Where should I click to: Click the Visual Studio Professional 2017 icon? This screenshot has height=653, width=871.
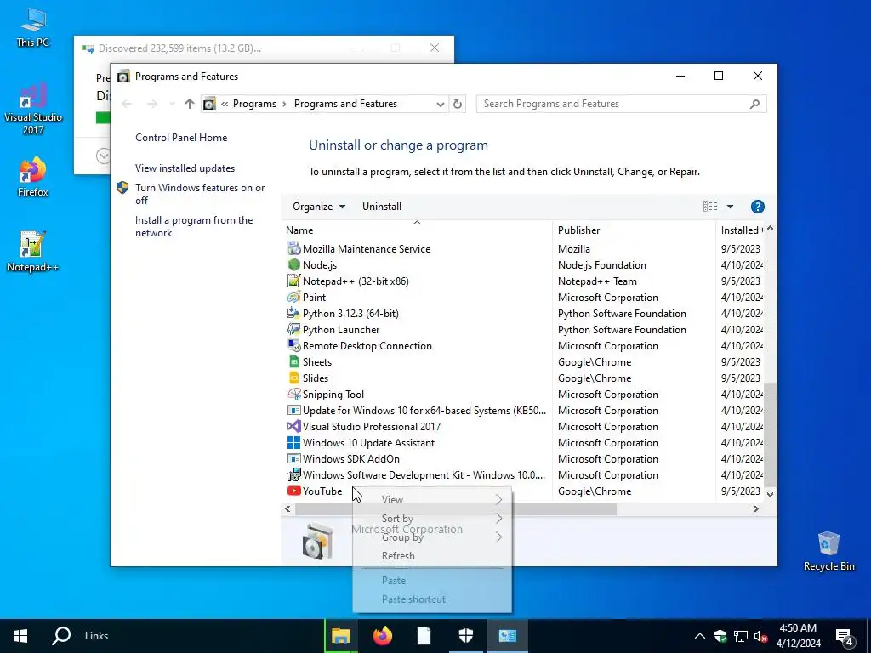point(293,427)
